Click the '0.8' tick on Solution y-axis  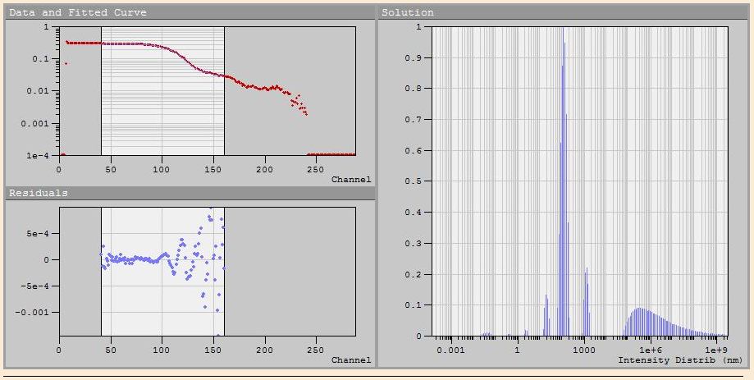pyautogui.click(x=413, y=89)
